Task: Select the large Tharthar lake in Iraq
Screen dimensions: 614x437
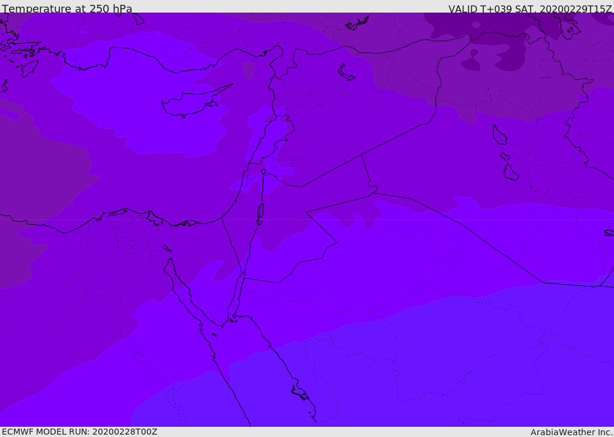Action: [x=499, y=135]
